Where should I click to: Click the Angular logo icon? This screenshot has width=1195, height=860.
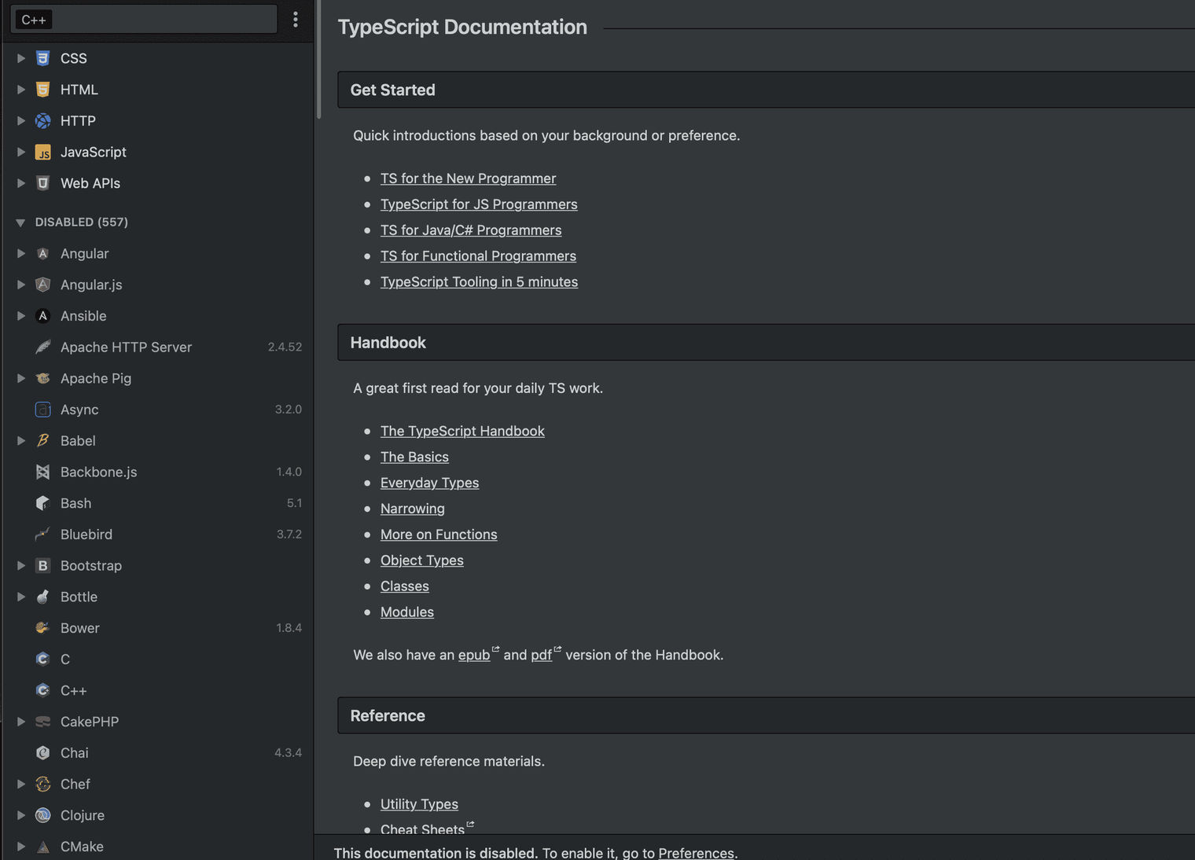[x=43, y=253]
